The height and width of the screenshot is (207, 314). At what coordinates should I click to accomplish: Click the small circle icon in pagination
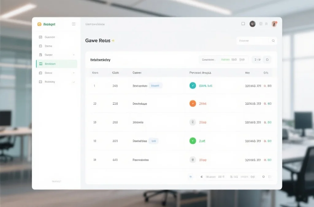[263, 177]
